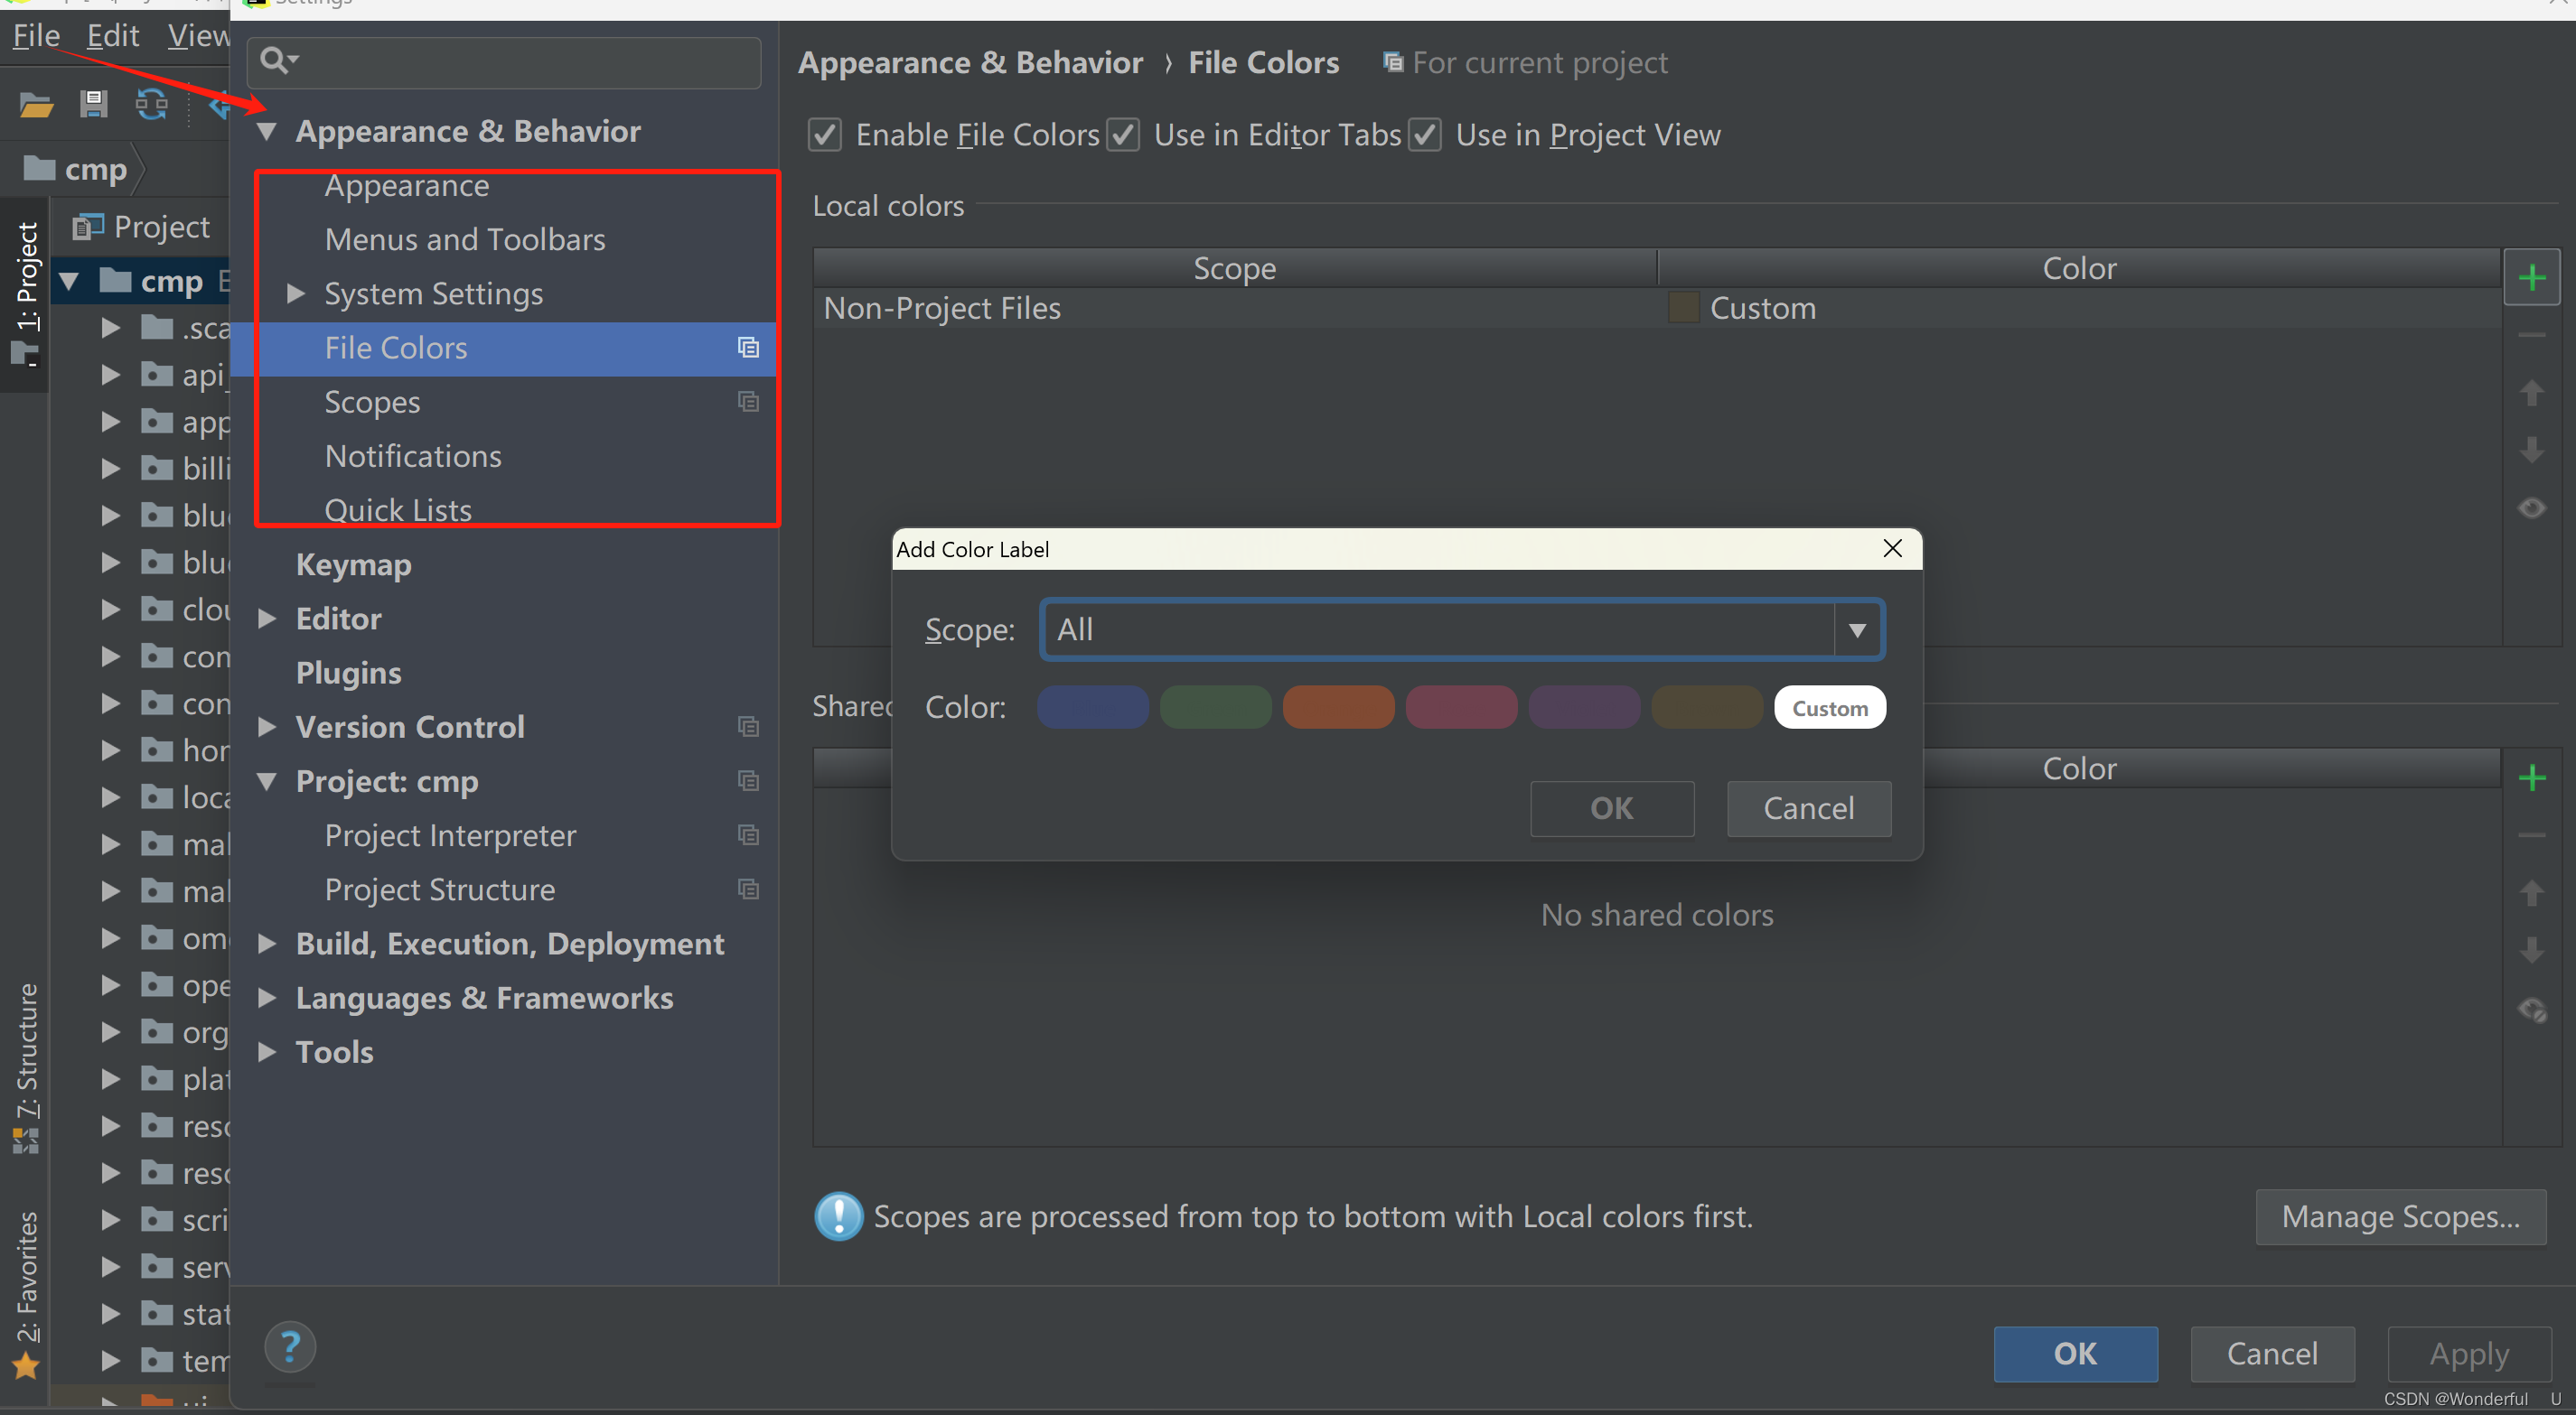
Task: Choose the orange color swatch
Action: 1338,708
